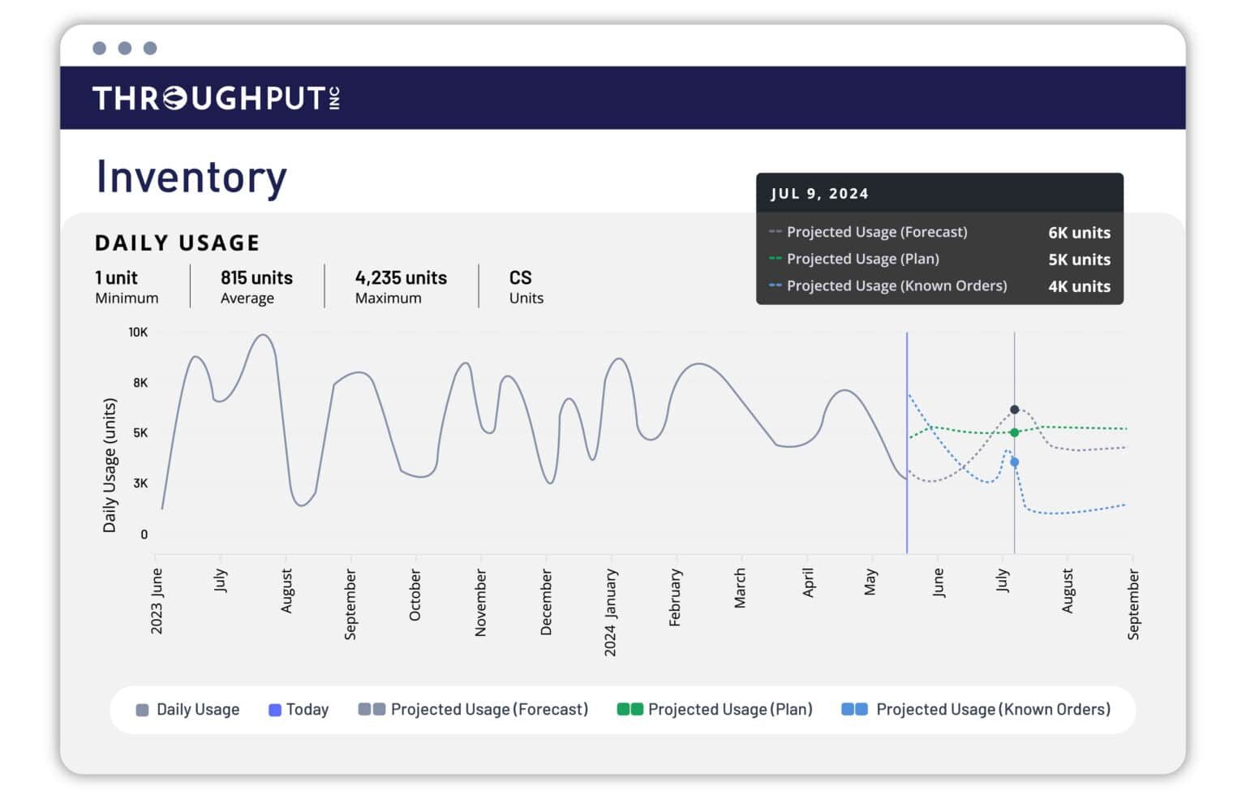The width and height of the screenshot is (1246, 799).
Task: Select the green Plan data point
Action: [x=1014, y=432]
